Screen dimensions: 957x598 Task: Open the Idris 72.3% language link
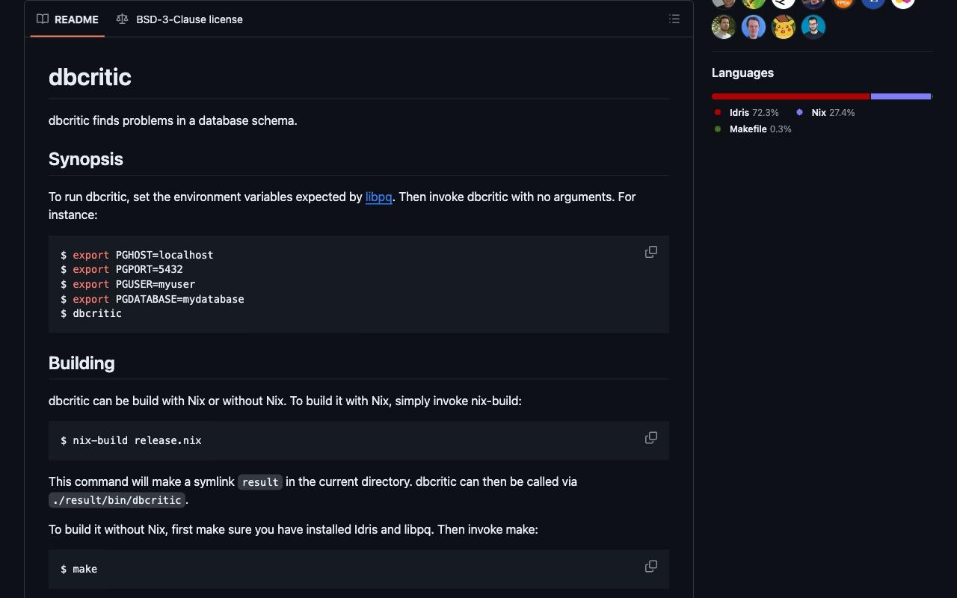746,113
